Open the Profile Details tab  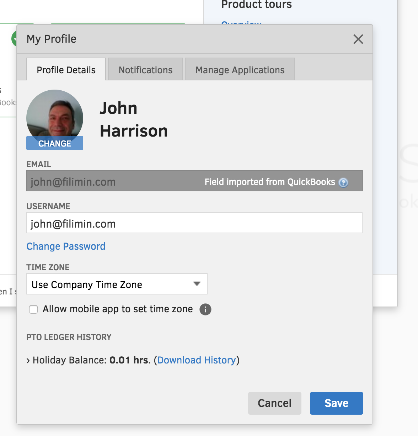[x=66, y=70]
